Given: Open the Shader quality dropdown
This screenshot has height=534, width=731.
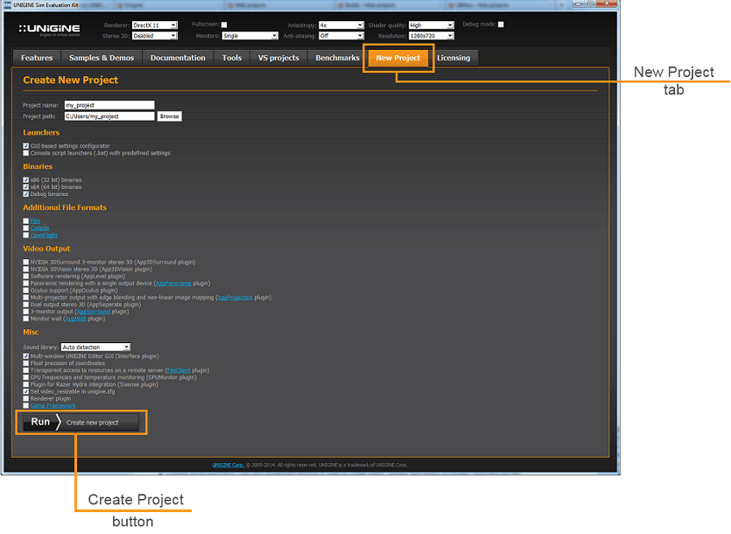Looking at the screenshot, I should (432, 25).
